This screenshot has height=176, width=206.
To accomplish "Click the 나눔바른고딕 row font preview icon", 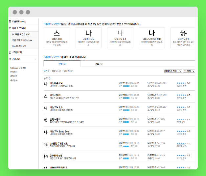I will click(46, 84).
